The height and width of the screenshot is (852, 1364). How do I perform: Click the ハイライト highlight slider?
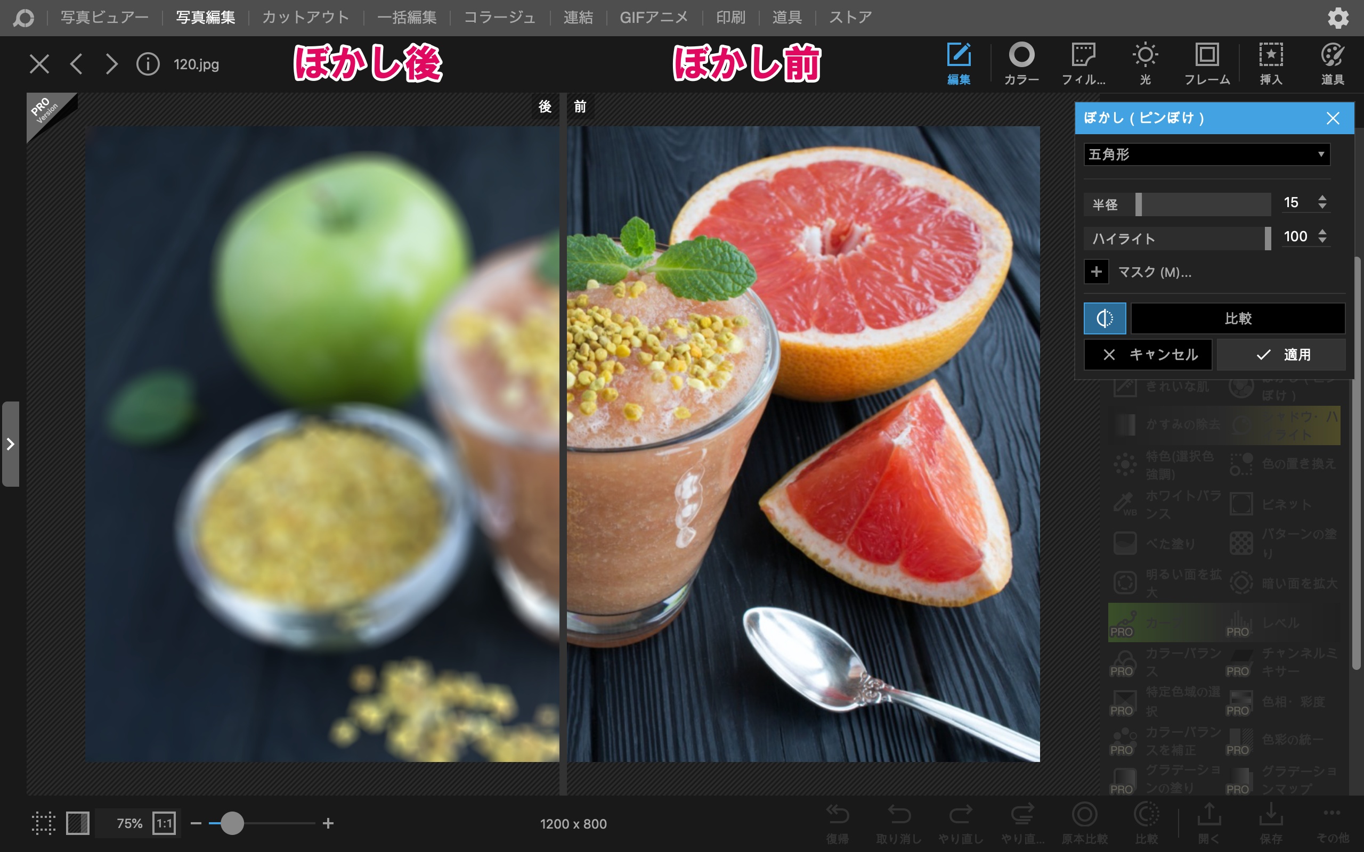tap(1177, 239)
